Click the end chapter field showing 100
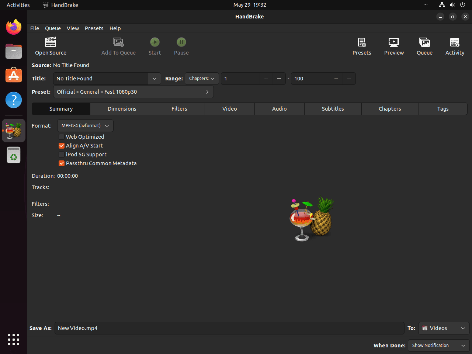This screenshot has width=472, height=354. (310, 79)
